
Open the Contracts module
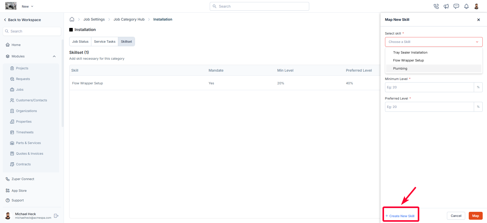[20, 164]
